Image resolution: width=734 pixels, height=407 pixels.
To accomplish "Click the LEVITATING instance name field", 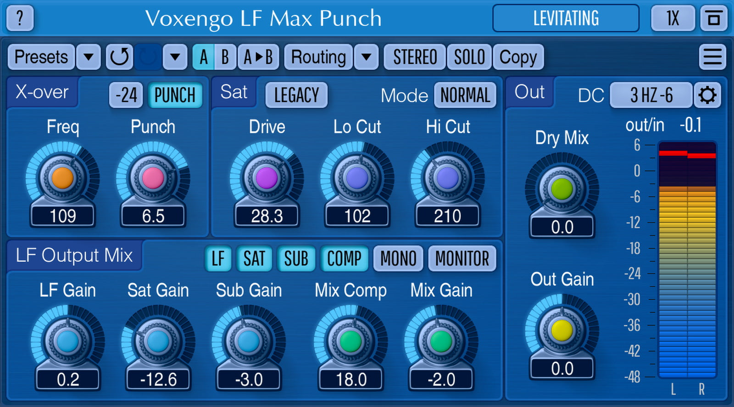I will click(x=566, y=18).
